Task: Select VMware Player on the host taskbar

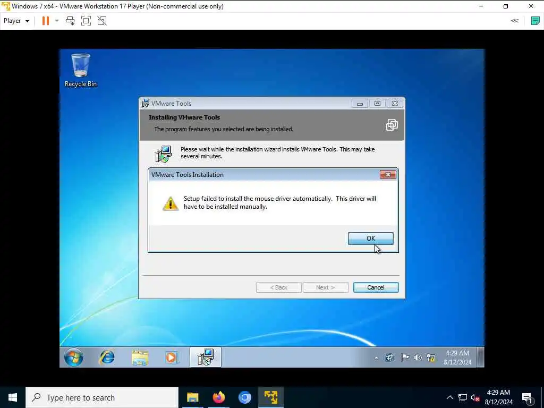Action: pos(270,397)
